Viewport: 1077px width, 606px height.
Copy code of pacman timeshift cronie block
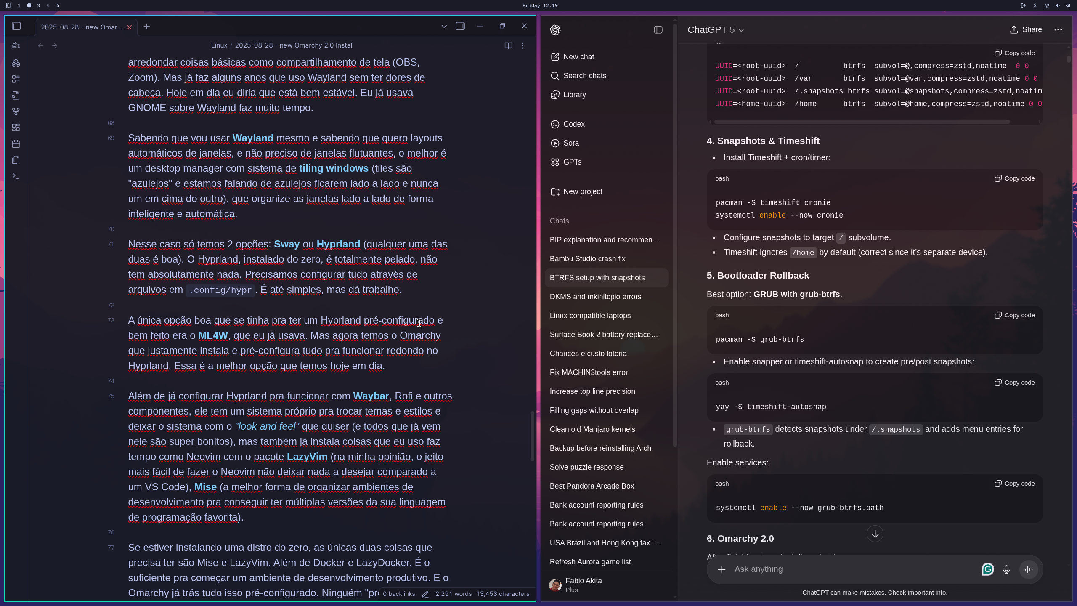pyautogui.click(x=1015, y=178)
